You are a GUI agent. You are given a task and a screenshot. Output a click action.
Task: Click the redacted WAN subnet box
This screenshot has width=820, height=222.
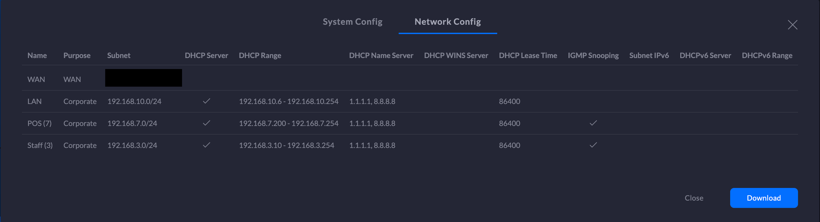point(143,78)
